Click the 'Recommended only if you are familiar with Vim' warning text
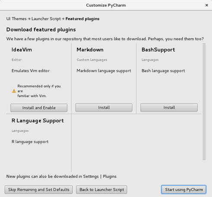The width and height of the screenshot is (212, 197). [x=39, y=91]
